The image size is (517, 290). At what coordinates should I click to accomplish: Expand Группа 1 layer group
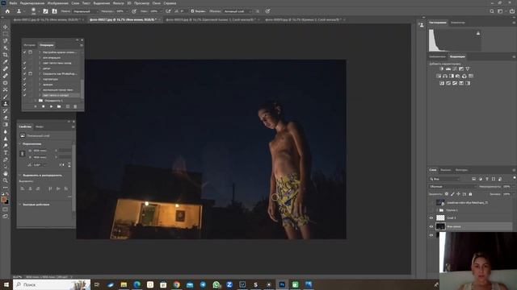coord(437,210)
